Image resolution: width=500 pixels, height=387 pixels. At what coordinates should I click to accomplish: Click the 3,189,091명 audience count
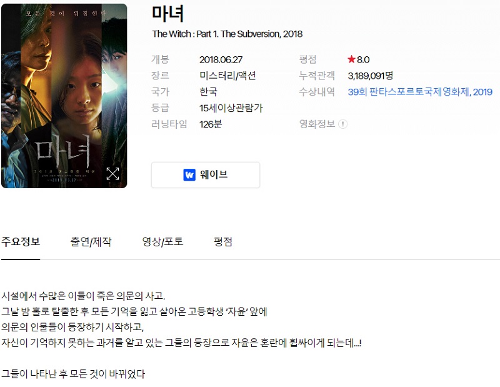(x=370, y=76)
